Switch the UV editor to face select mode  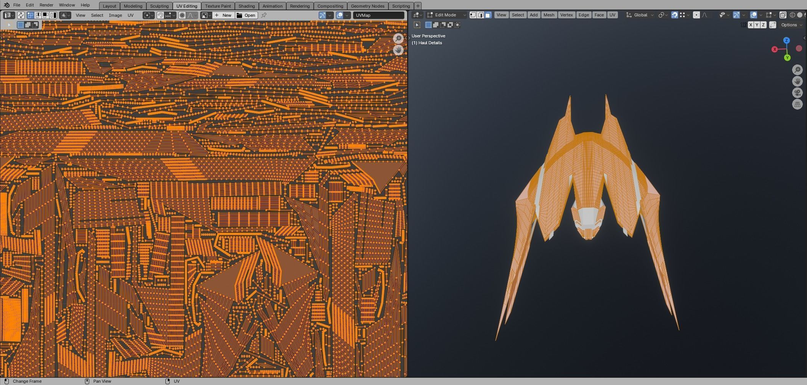pos(45,15)
